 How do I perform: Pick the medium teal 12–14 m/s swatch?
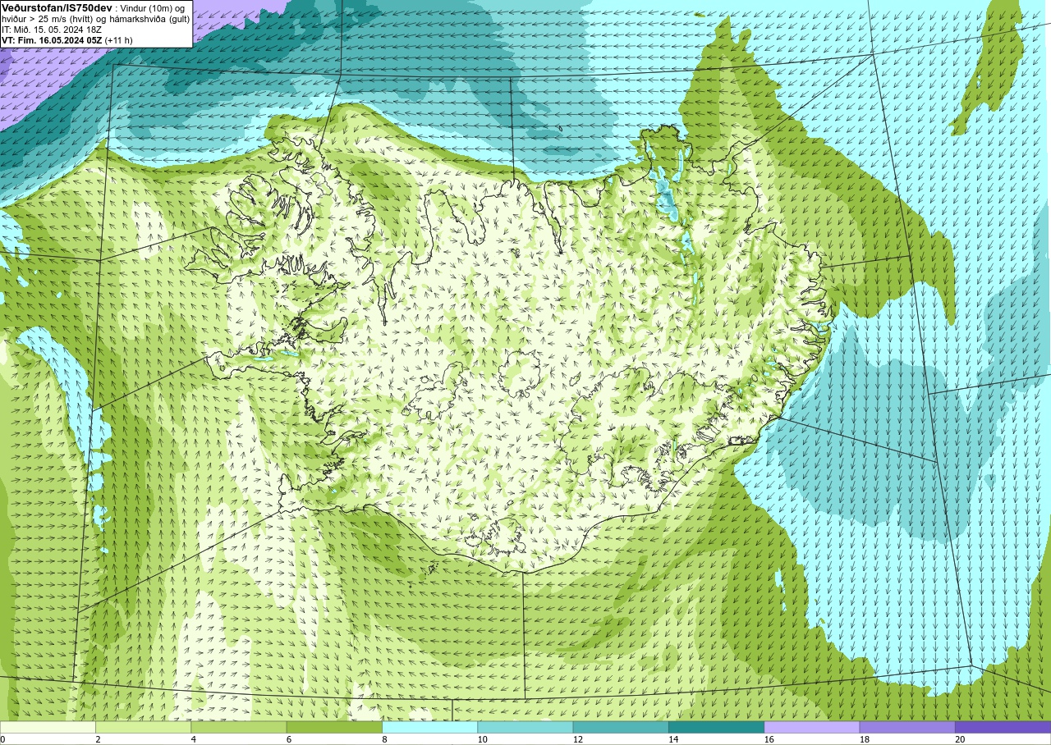click(x=621, y=727)
